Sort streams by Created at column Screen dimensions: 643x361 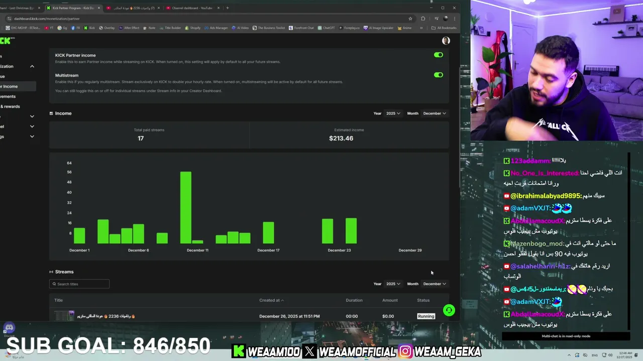[271, 300]
